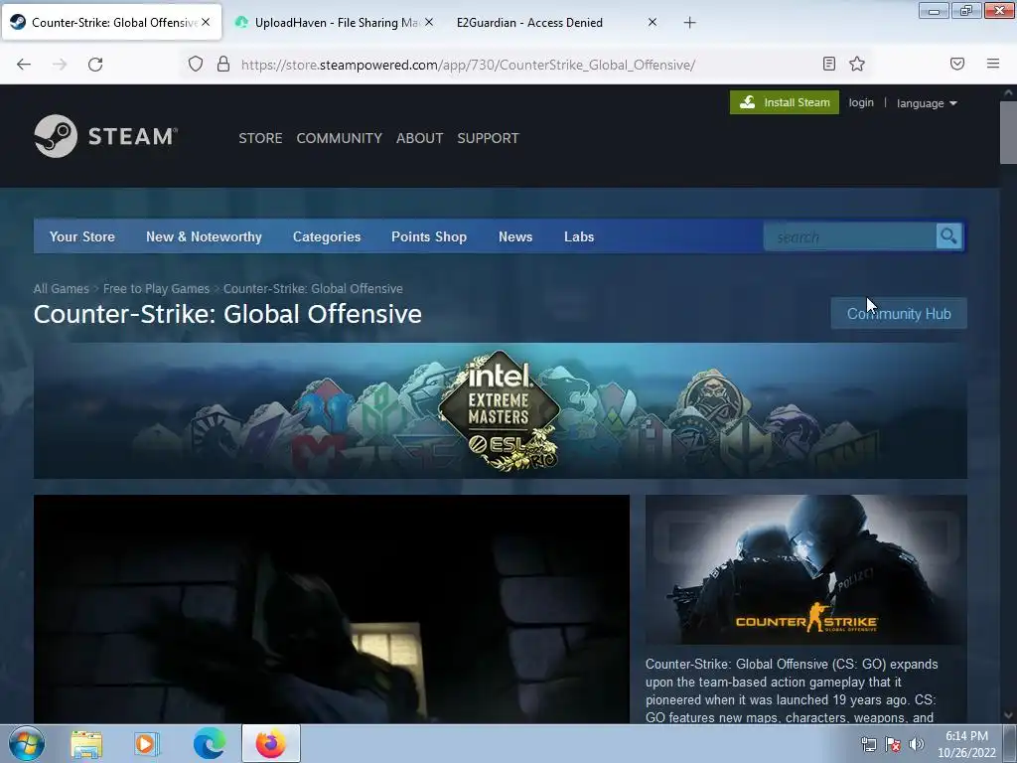Screen dimensions: 1017x763
Task: Open the New & Noteworthy menu
Action: [x=204, y=236]
